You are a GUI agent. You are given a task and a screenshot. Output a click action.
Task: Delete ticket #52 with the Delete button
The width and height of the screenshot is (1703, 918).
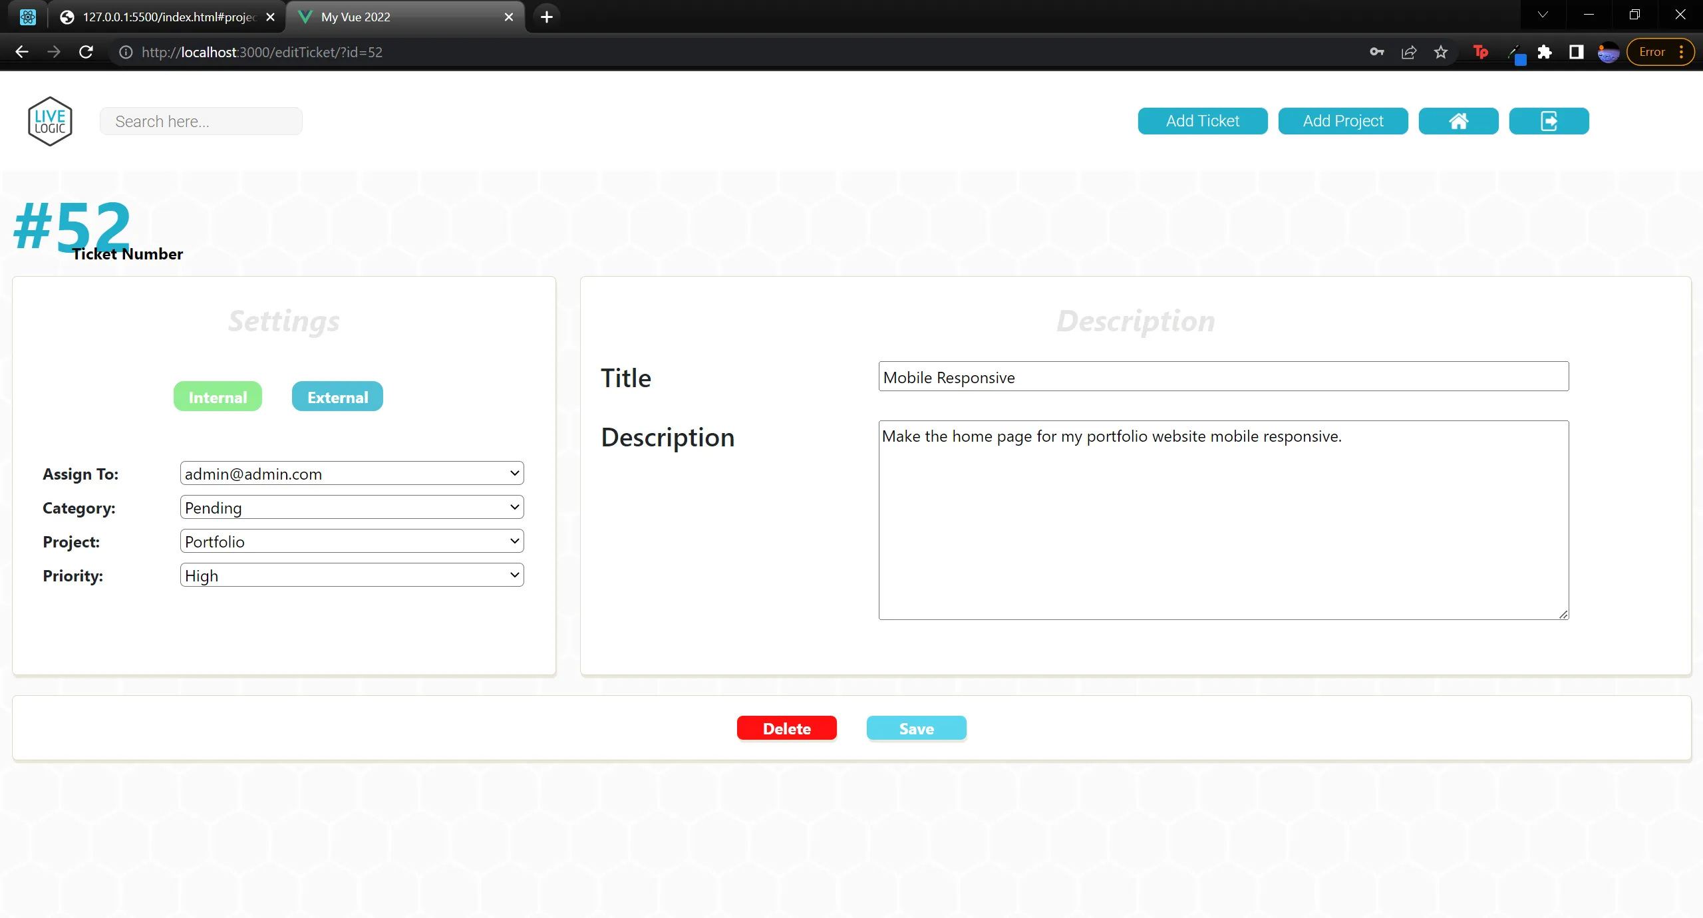(x=786, y=728)
